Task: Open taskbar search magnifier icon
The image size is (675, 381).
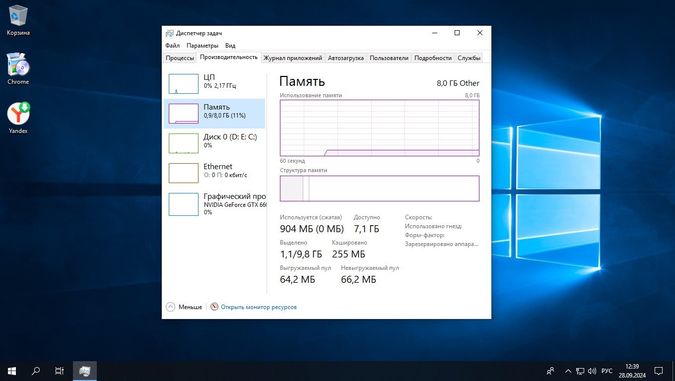Action: pyautogui.click(x=36, y=371)
